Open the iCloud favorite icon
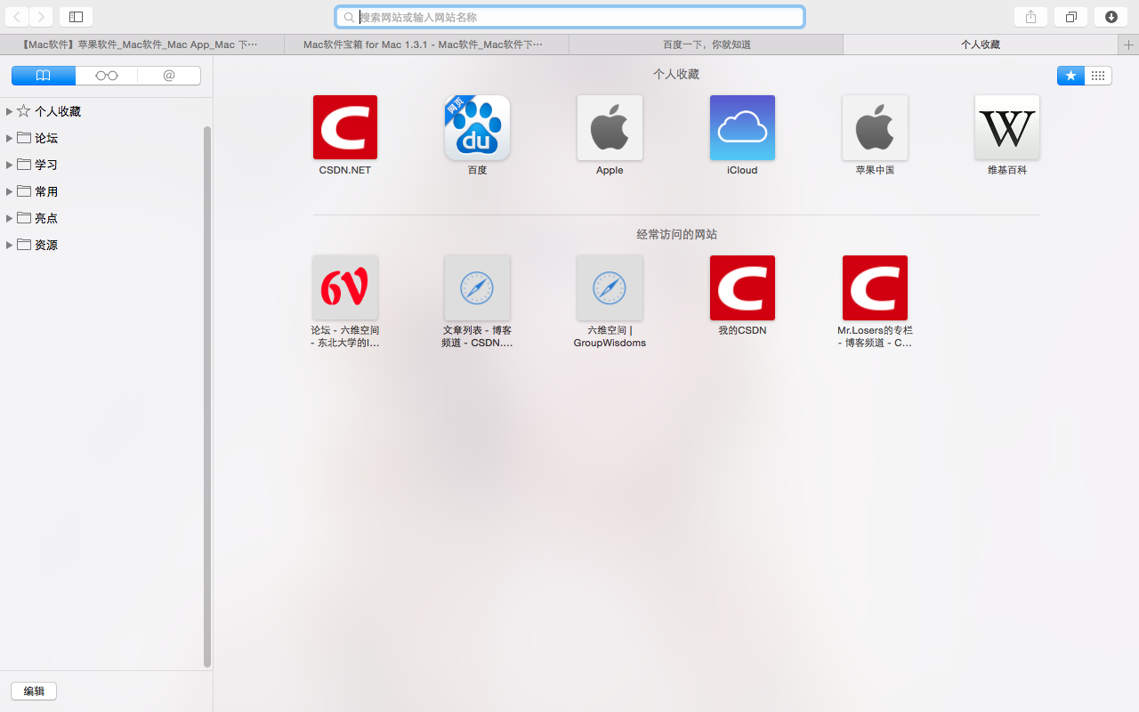1139x712 pixels. click(x=742, y=127)
